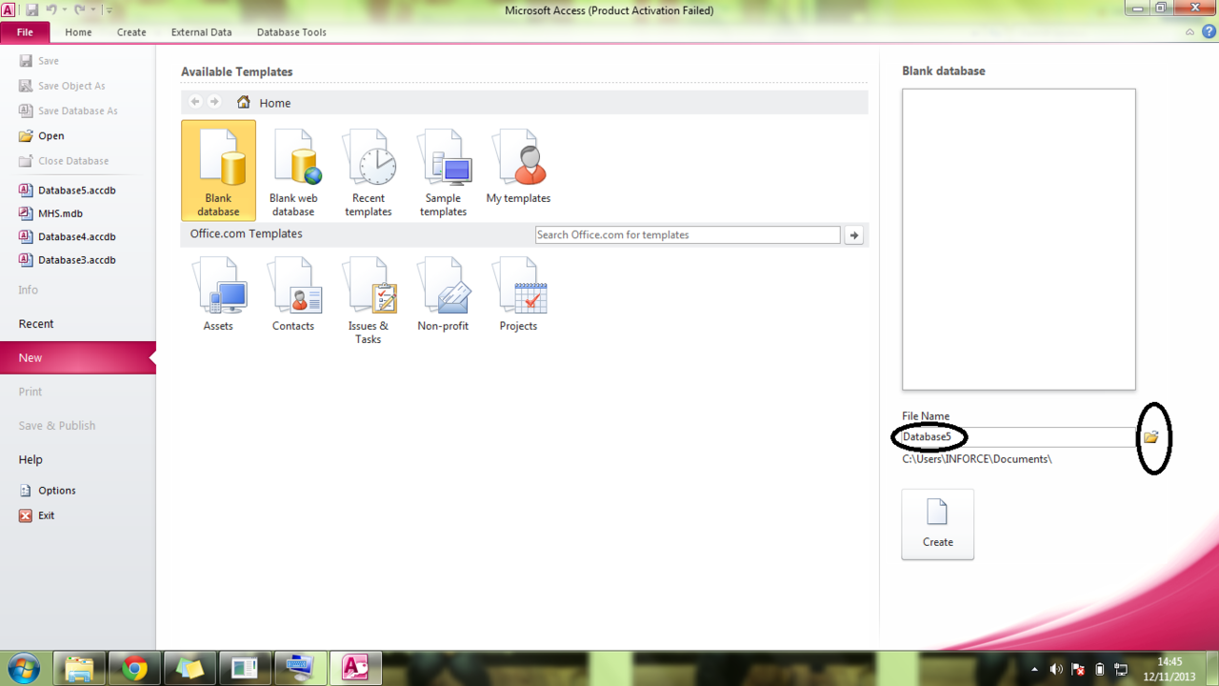Click the Home breadcrumb text

pyautogui.click(x=275, y=103)
